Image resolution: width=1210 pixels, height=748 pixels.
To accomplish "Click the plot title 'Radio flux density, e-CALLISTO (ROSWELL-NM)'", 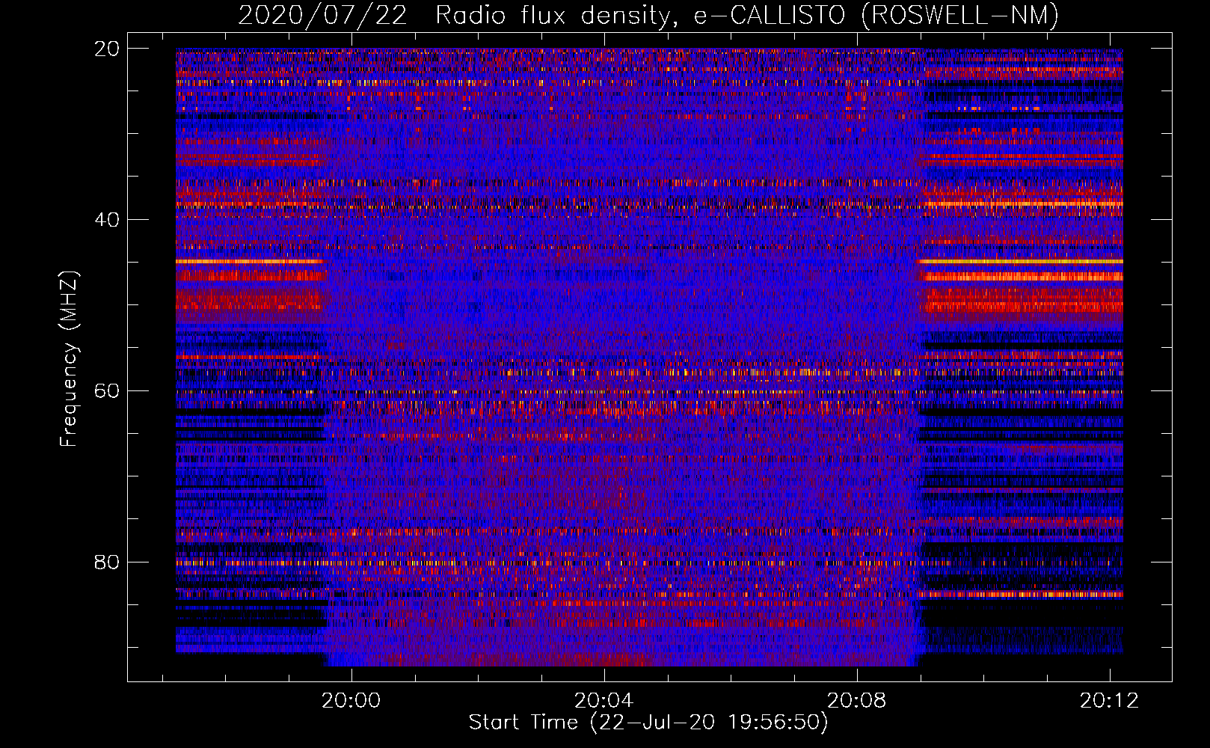I will [x=747, y=15].
